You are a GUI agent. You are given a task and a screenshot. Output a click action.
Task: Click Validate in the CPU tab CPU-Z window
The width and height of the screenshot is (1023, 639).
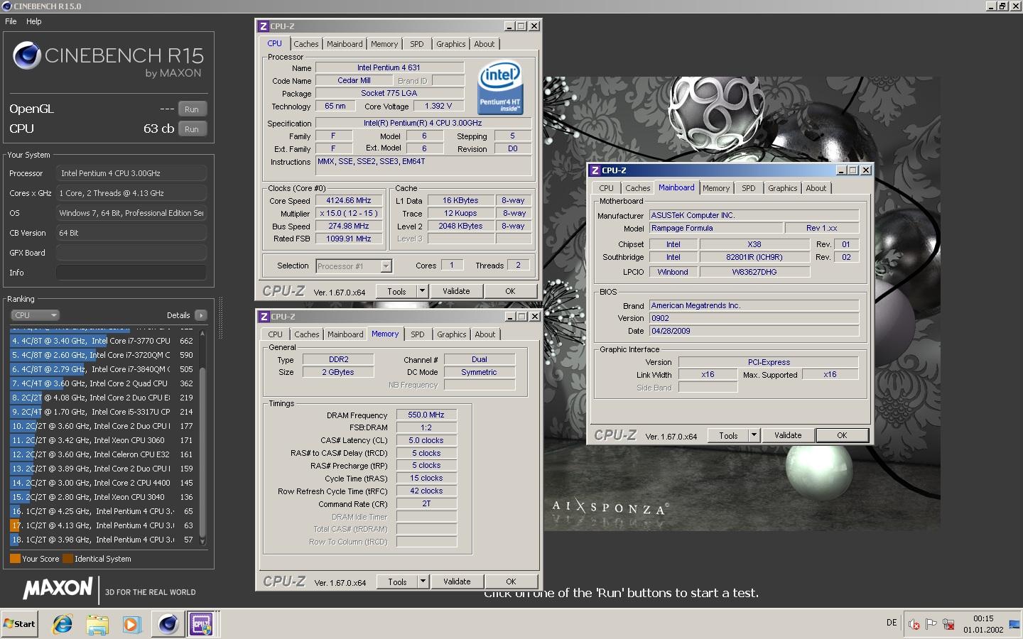pos(456,291)
